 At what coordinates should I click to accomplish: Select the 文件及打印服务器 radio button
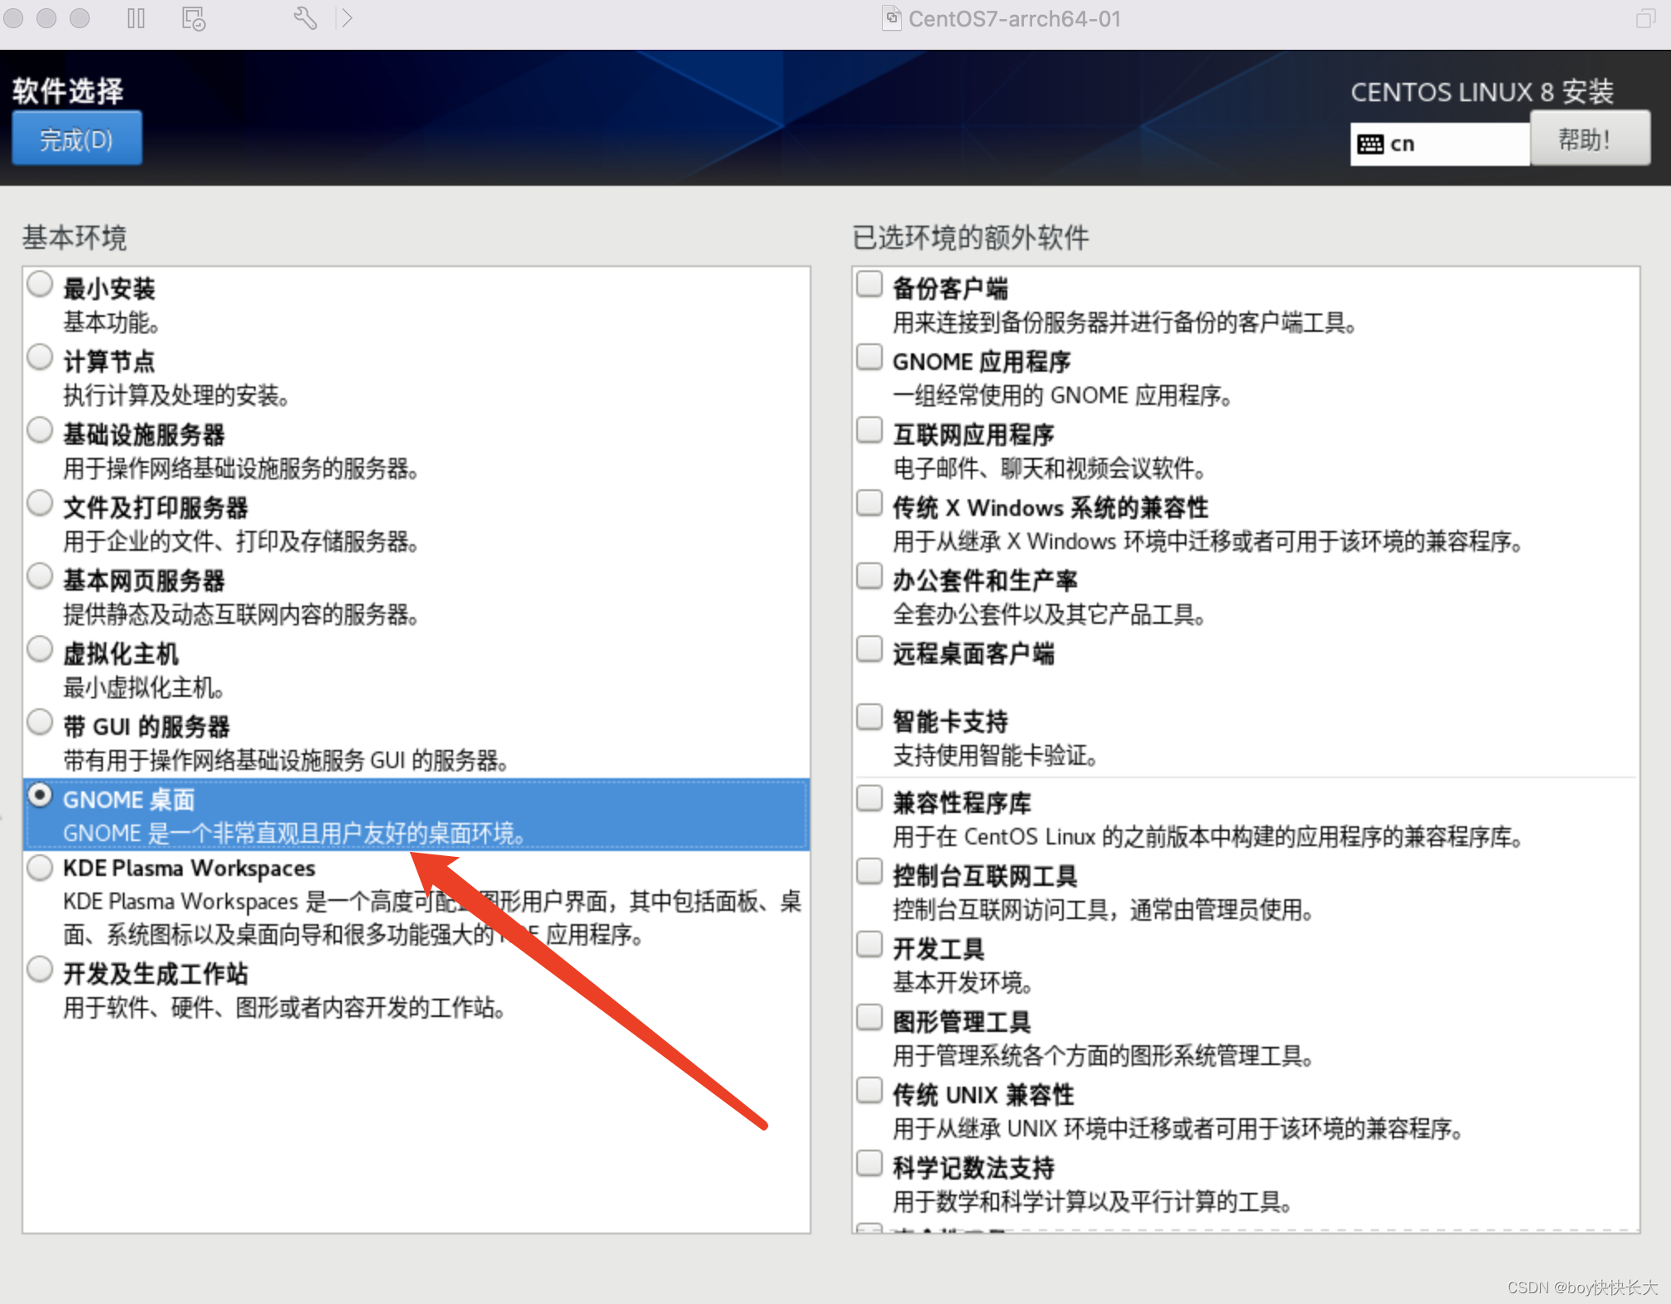click(40, 504)
